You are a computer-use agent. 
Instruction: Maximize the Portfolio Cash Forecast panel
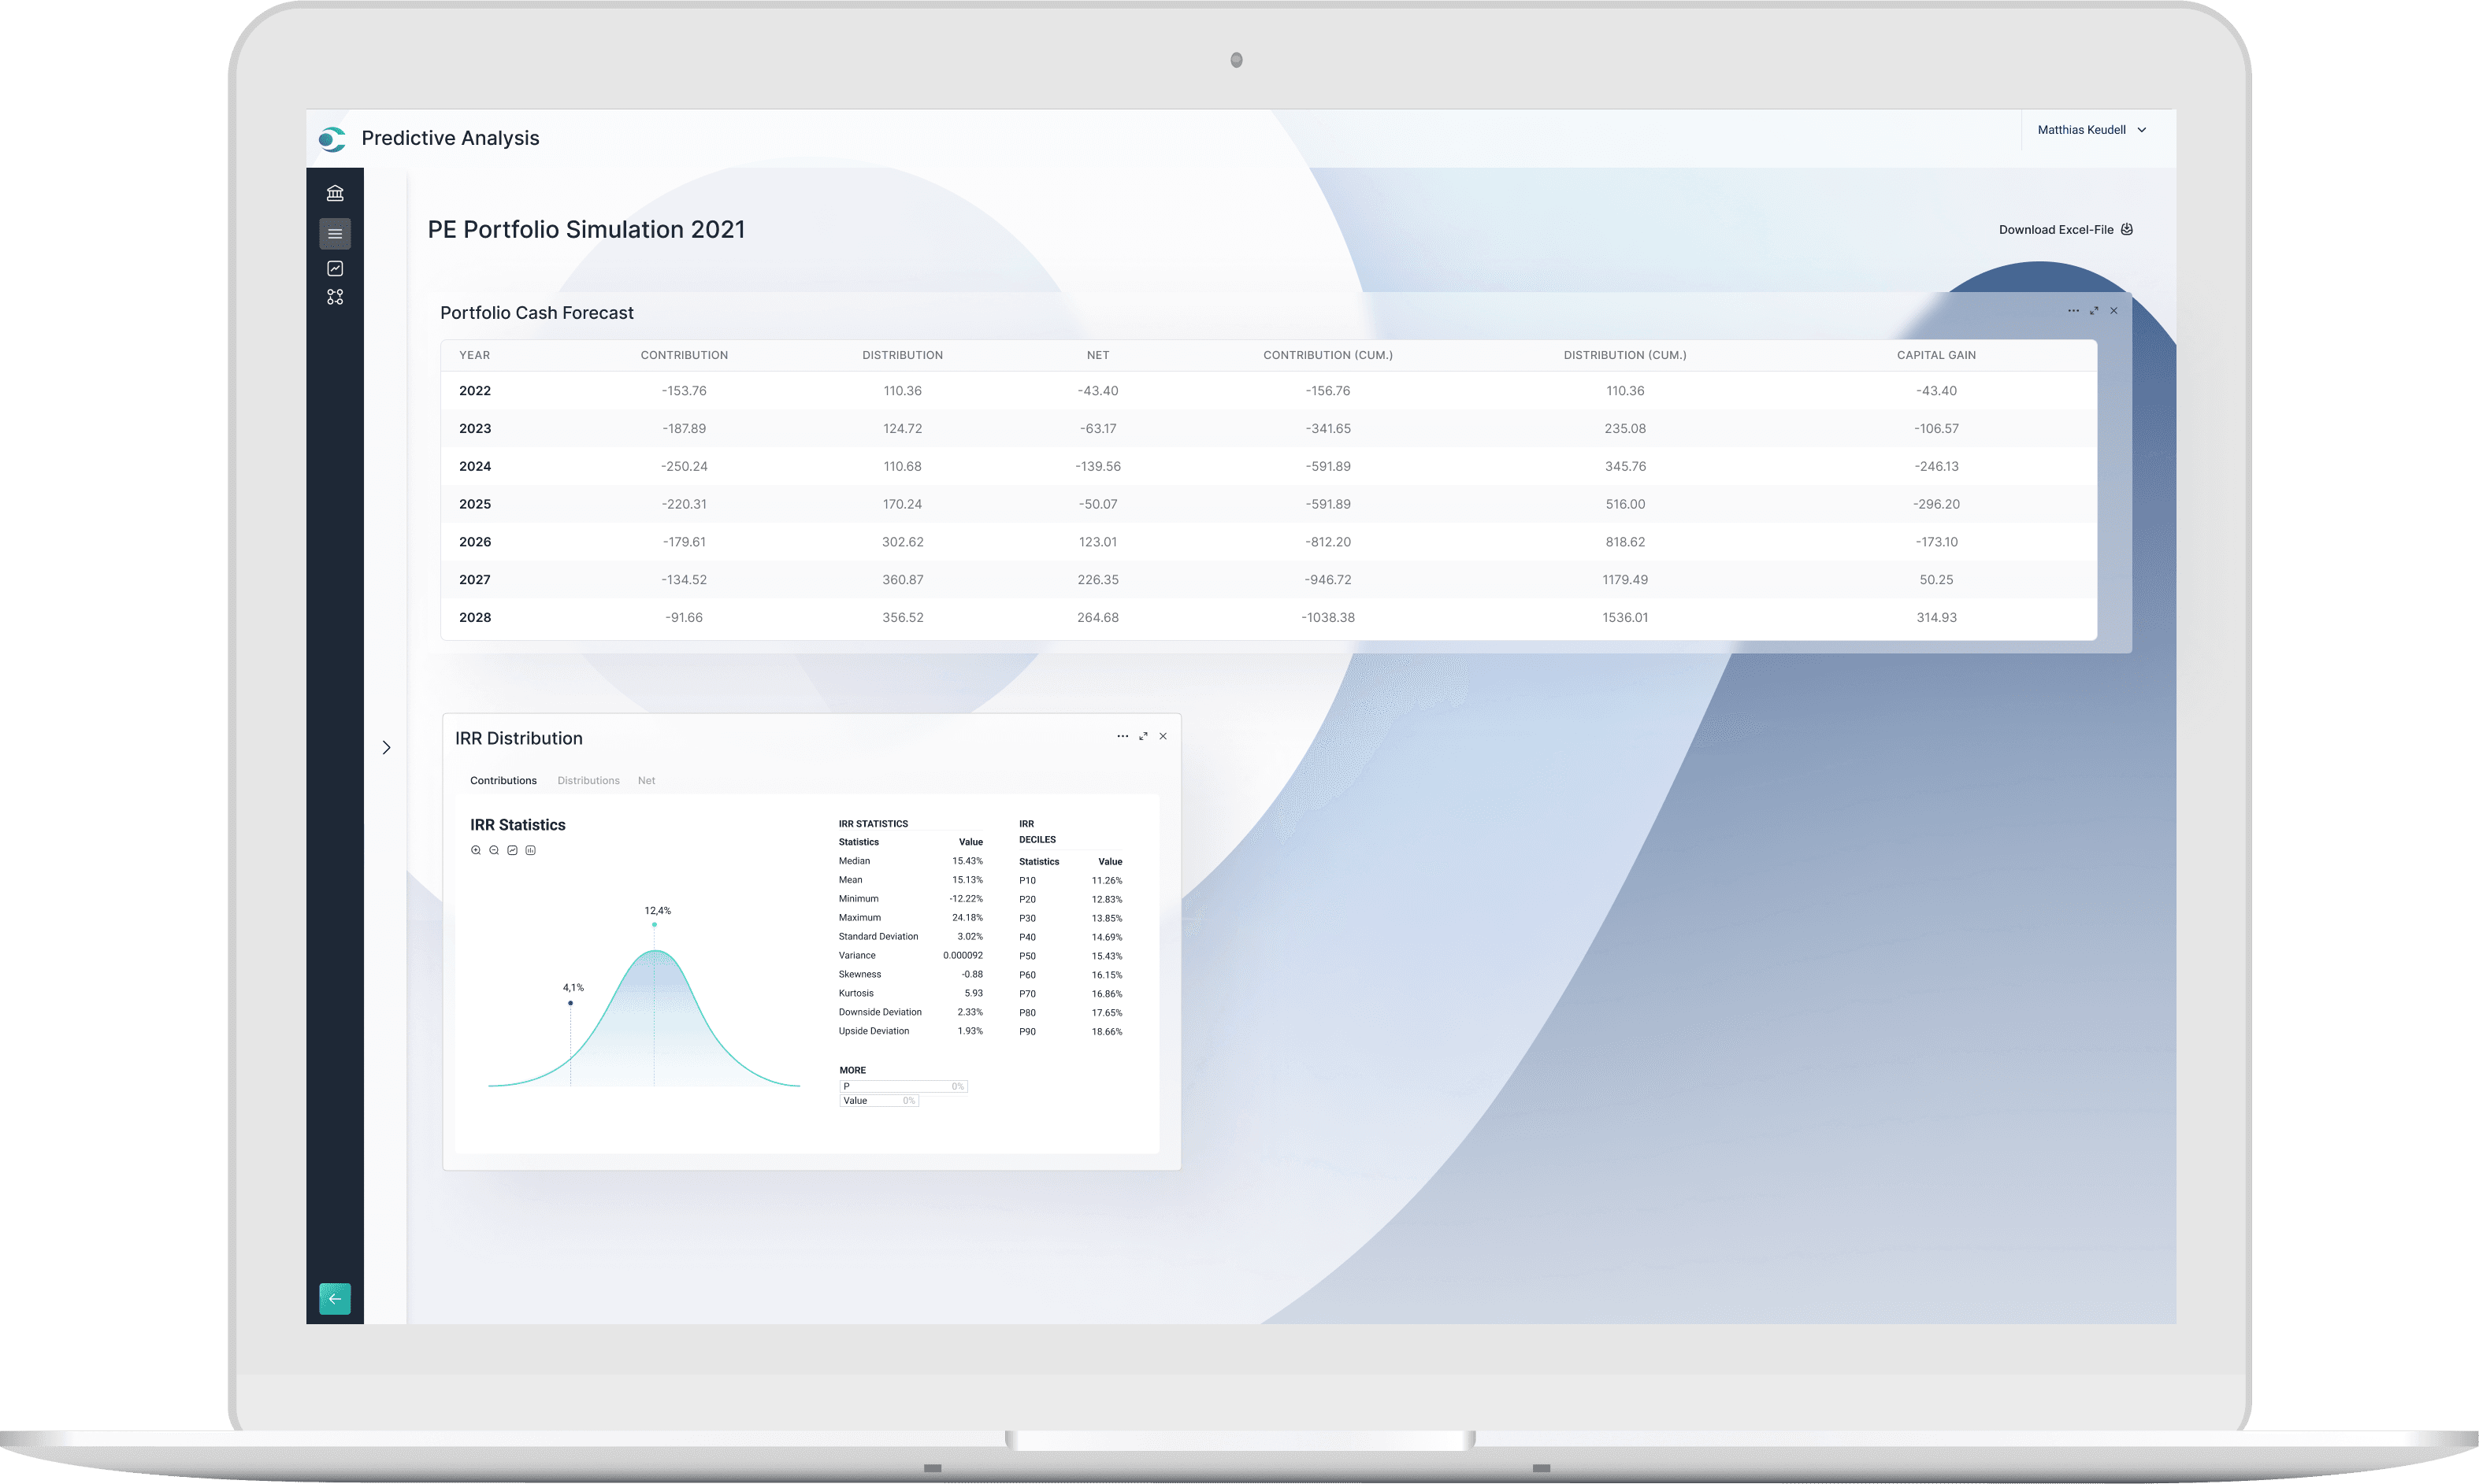click(x=2094, y=311)
